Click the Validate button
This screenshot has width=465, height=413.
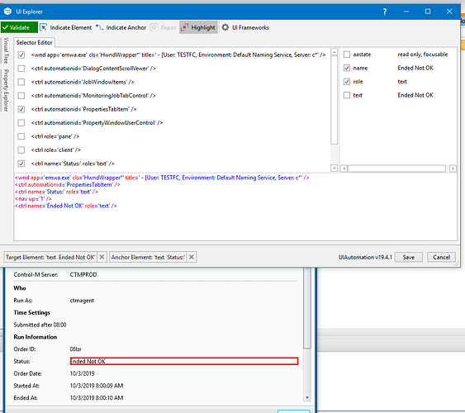pyautogui.click(x=19, y=27)
